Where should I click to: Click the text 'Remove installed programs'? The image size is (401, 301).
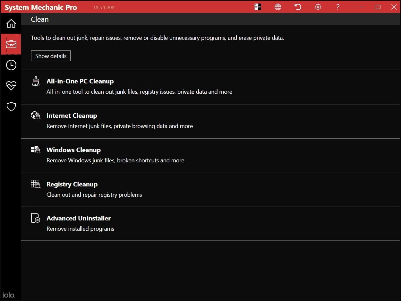(x=81, y=229)
